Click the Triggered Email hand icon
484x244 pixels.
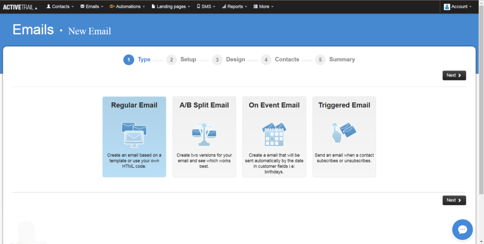(344, 132)
